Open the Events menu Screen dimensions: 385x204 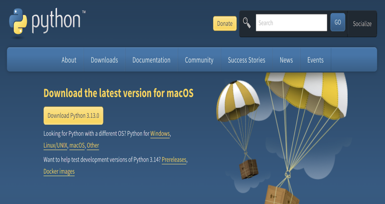(315, 60)
